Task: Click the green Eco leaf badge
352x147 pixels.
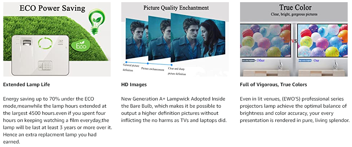Action: tap(81, 45)
